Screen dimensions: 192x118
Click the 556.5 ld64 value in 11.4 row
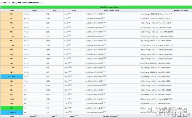(48, 41)
